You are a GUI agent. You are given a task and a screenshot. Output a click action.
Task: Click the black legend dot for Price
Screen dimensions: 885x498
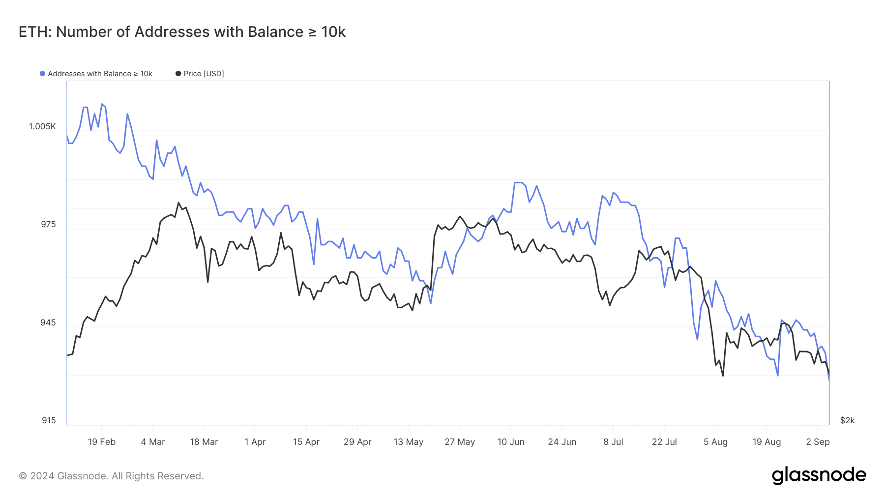coord(178,74)
